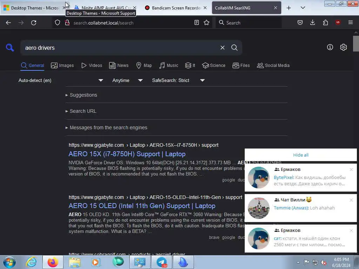The height and width of the screenshot is (269, 359).
Task: Clear the aero drivers search query
Action: (222, 48)
